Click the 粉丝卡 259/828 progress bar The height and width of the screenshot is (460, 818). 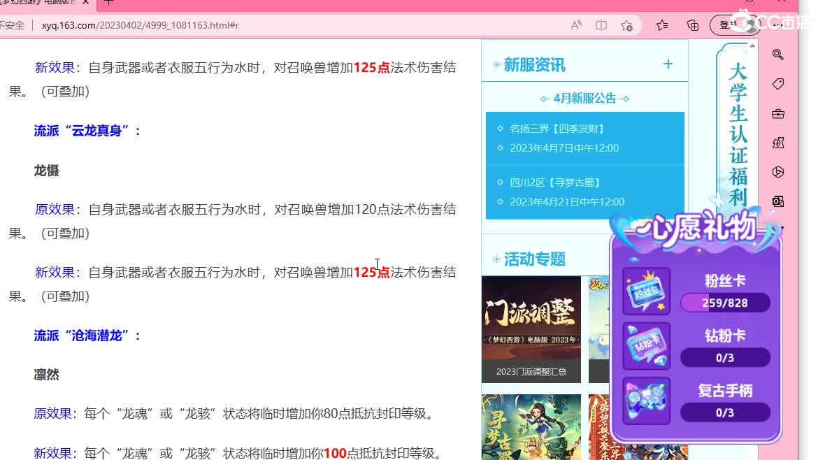725,302
